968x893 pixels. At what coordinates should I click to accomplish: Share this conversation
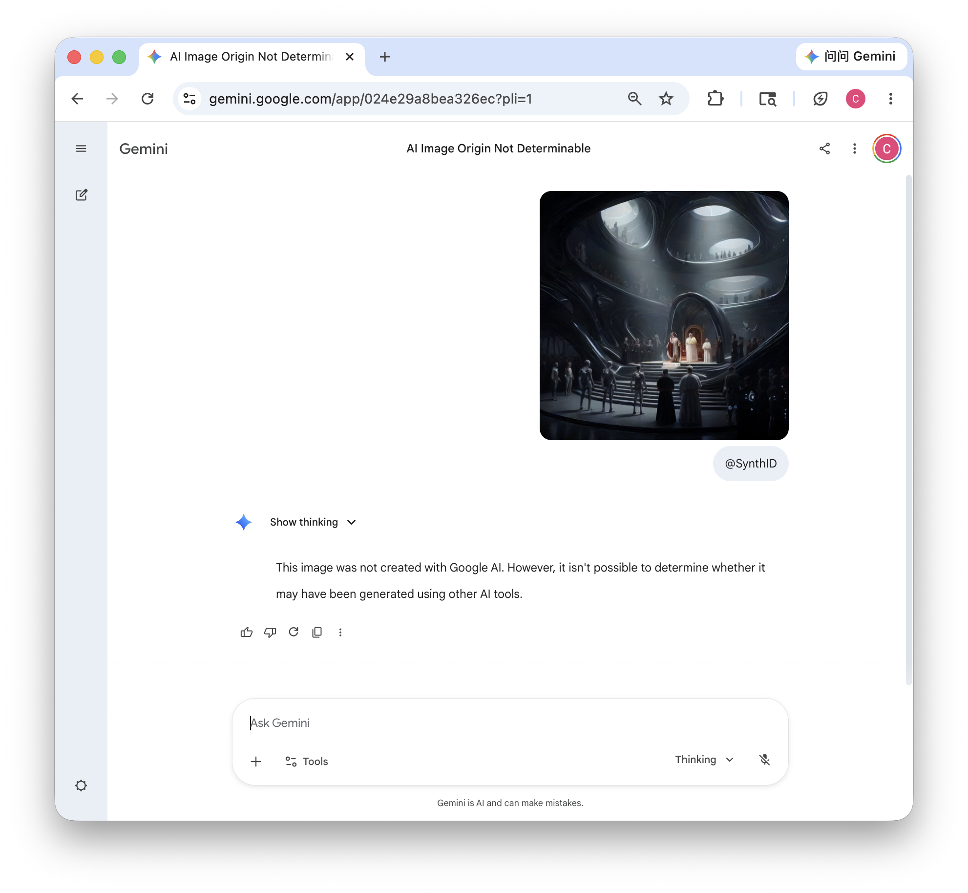825,149
